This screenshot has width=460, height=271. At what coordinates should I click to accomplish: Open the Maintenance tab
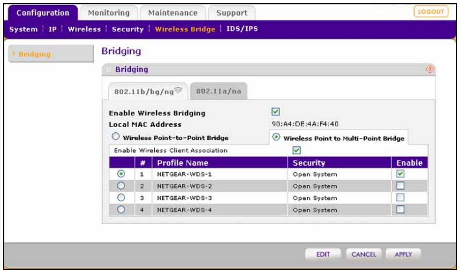click(173, 13)
